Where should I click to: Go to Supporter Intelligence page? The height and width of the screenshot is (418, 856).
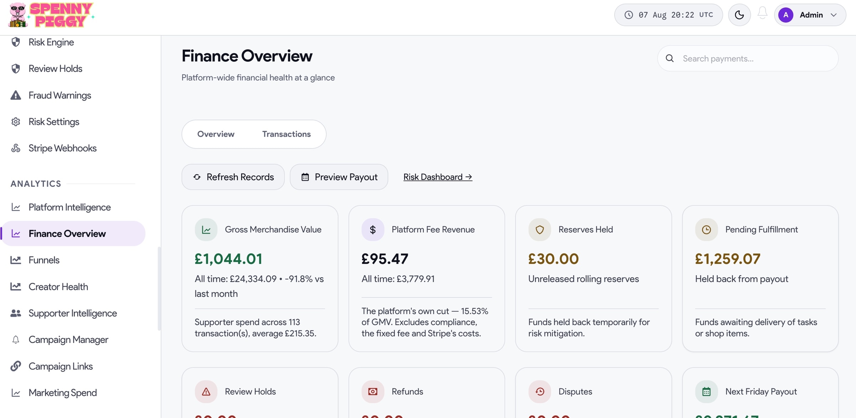coord(73,313)
